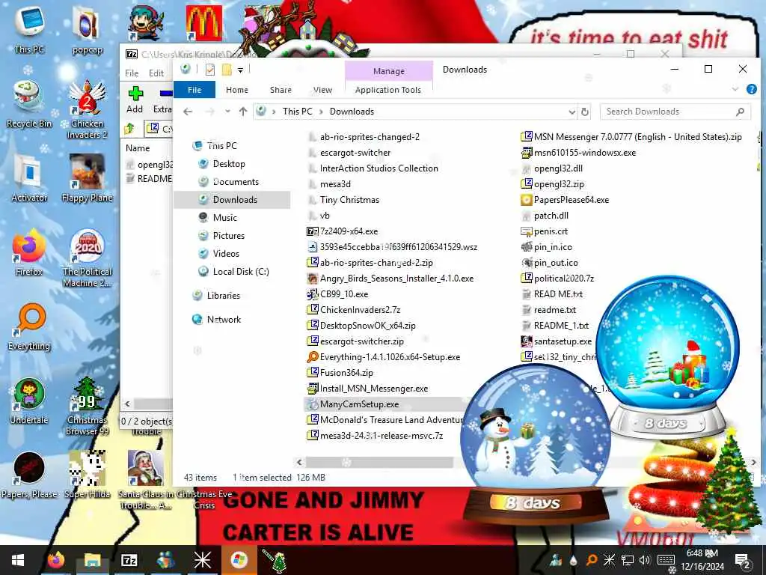
Task: Open Undertale from the desktop
Action: pyautogui.click(x=29, y=401)
